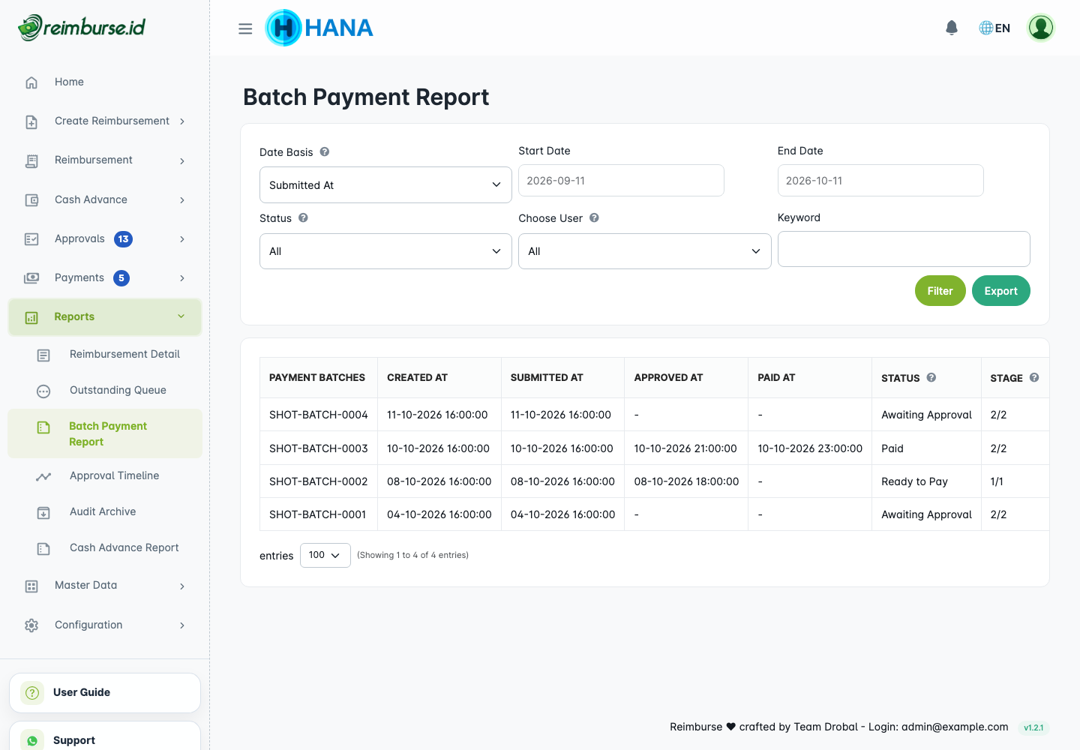
Task: Open the Choose User dropdown
Action: coord(644,251)
